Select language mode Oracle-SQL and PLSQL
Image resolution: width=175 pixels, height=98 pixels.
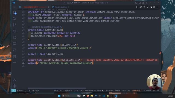pos(93,91)
